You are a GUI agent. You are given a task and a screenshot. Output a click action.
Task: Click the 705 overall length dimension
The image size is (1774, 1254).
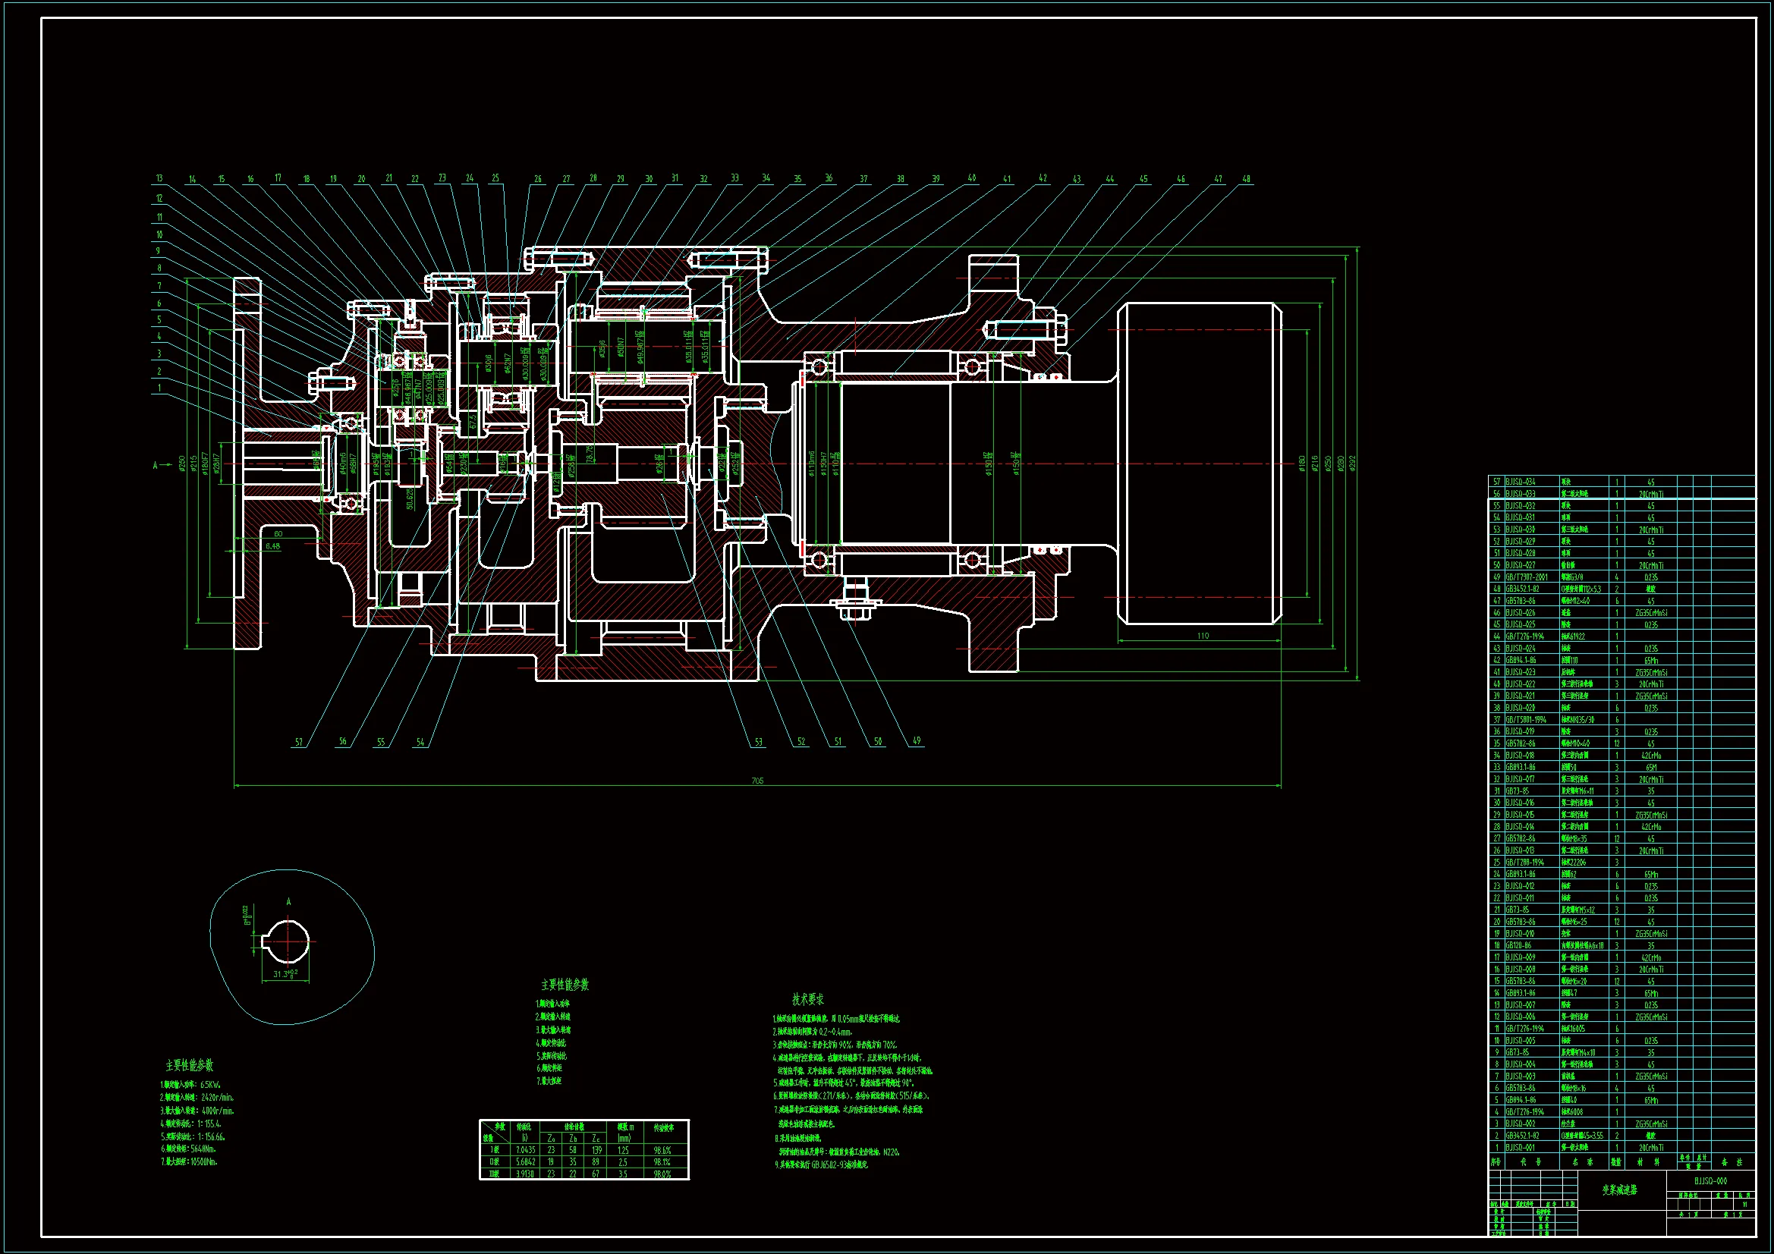pyautogui.click(x=757, y=781)
